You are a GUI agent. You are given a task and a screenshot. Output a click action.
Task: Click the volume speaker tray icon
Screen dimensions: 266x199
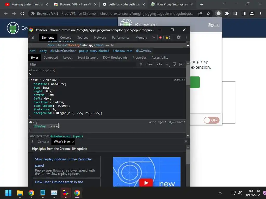(240, 193)
